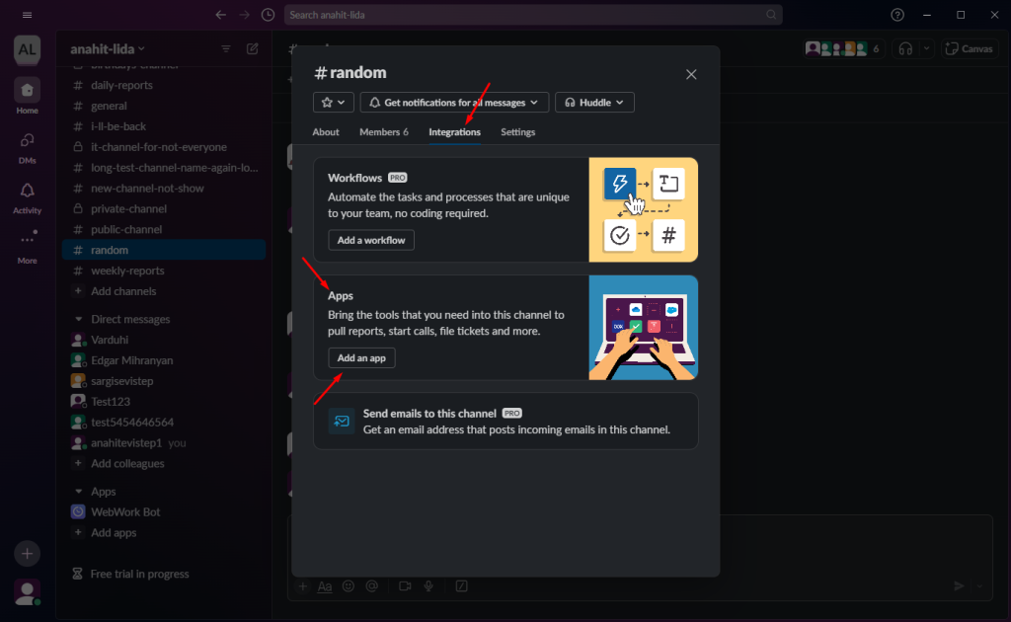Collapse the Direct messages section

coord(79,319)
